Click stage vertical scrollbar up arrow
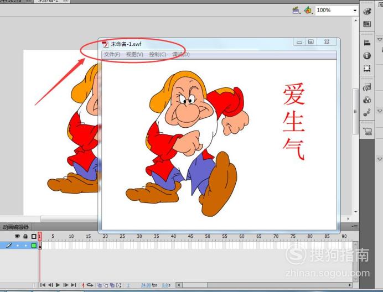383x292 pixels. pos(356,20)
